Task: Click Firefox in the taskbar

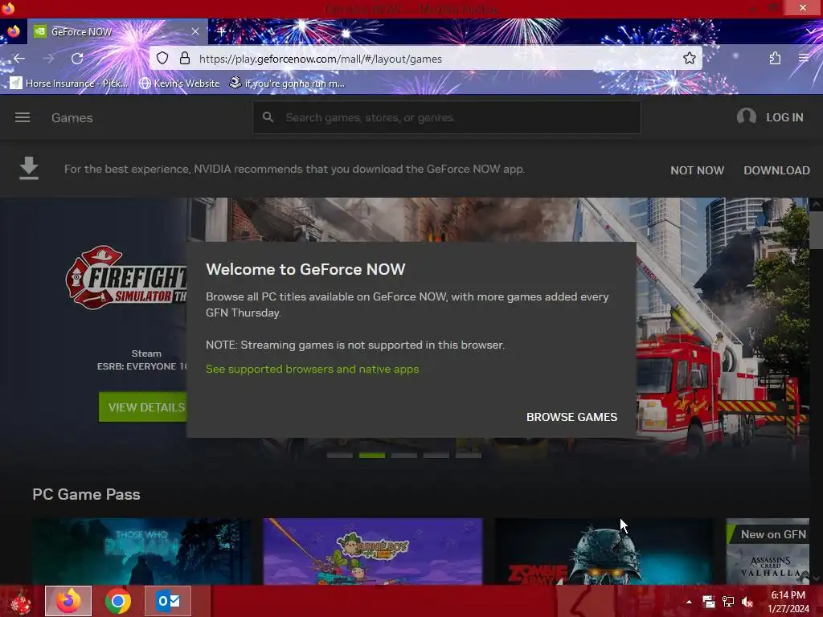Action: (68, 601)
